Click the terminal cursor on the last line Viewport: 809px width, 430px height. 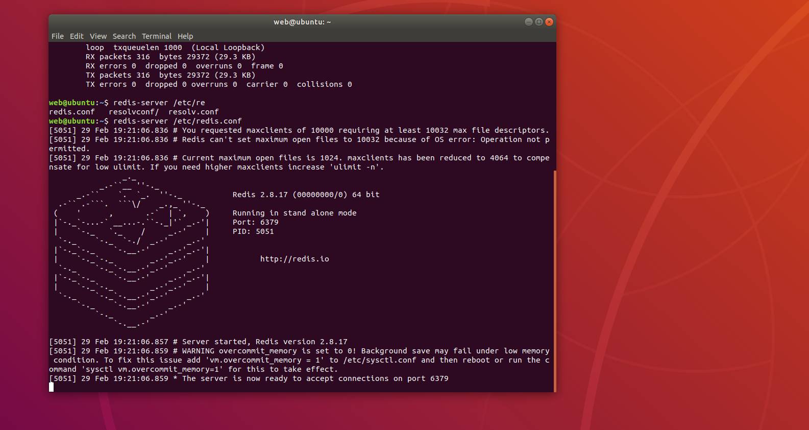pyautogui.click(x=51, y=387)
